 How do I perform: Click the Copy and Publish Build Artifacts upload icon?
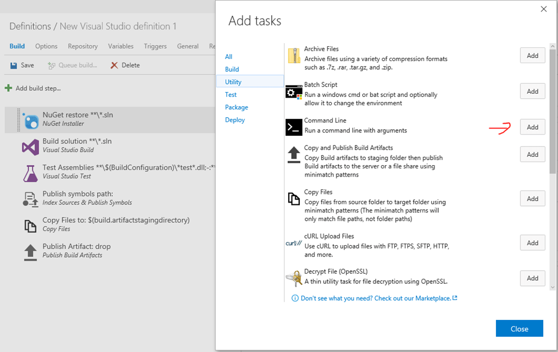coord(294,155)
